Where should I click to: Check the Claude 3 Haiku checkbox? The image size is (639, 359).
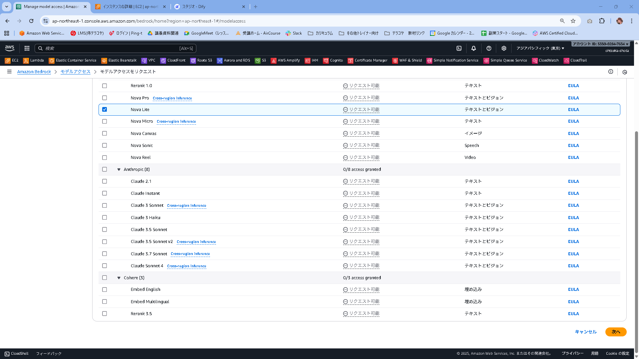click(105, 217)
